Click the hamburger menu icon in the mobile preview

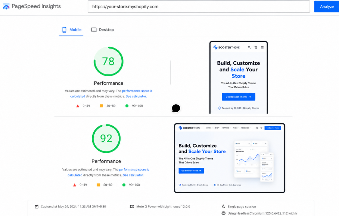262,47
